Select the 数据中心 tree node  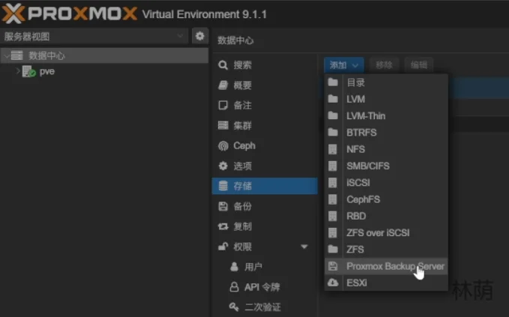pos(104,55)
